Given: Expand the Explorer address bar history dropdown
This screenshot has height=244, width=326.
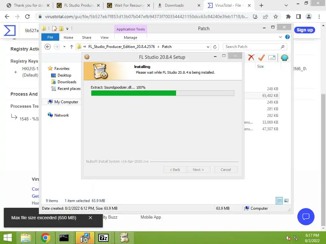Looking at the screenshot, I should point(208,47).
